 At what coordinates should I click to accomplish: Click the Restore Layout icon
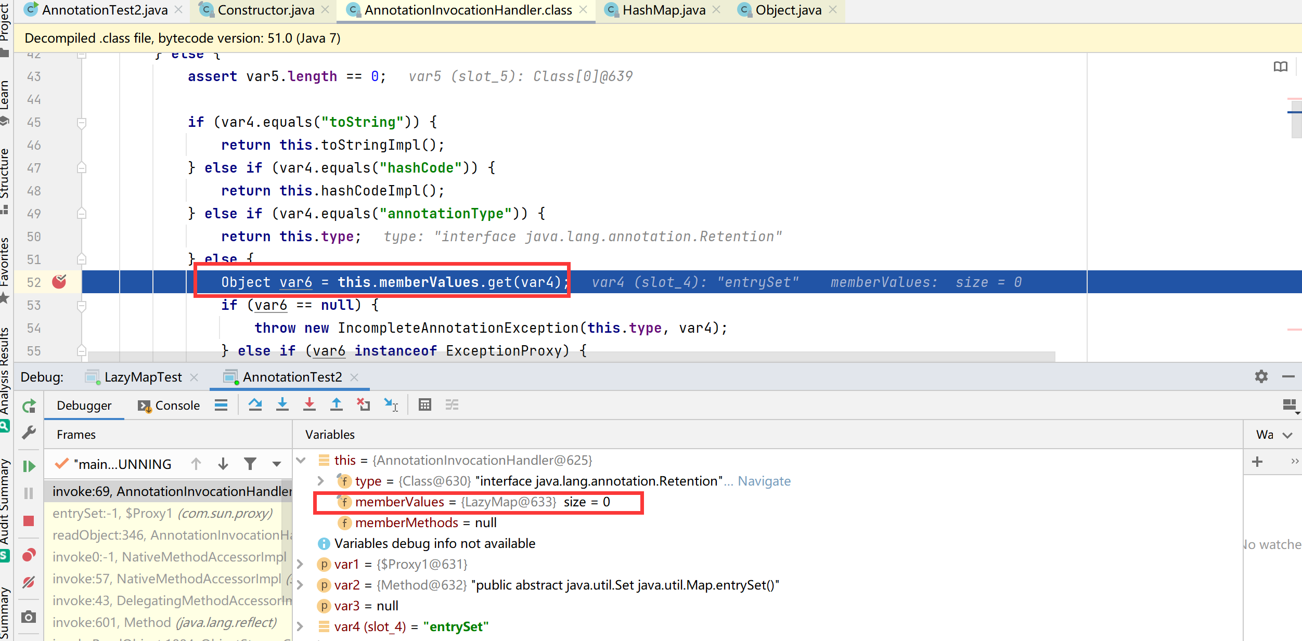[1290, 405]
